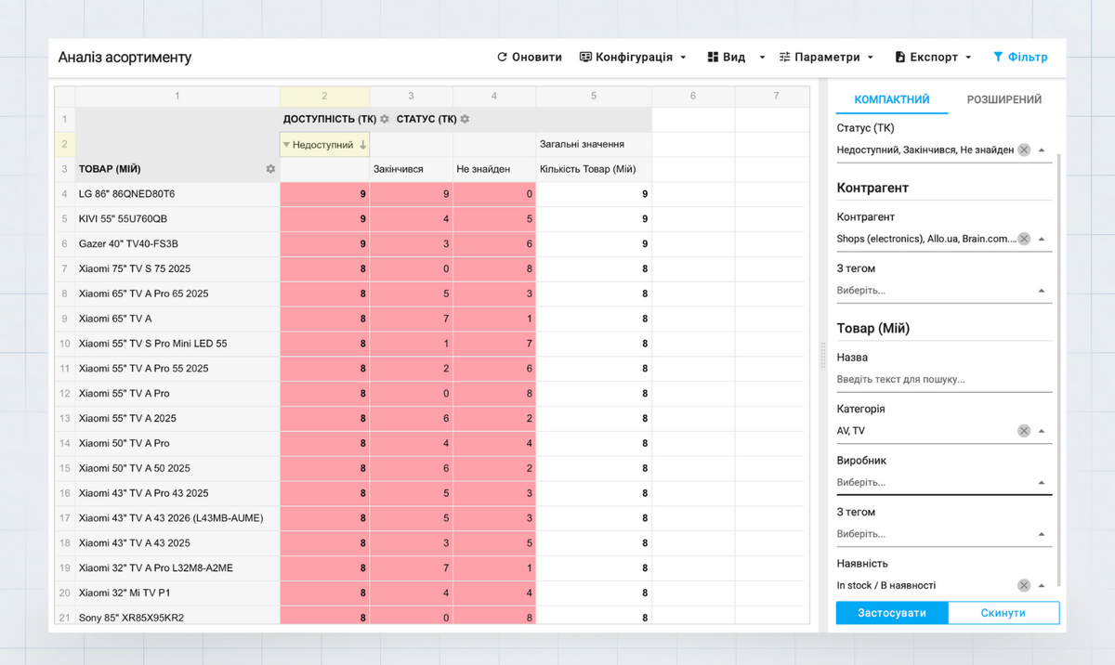Refresh data with the Оновити button
The image size is (1115, 665).
pos(530,57)
